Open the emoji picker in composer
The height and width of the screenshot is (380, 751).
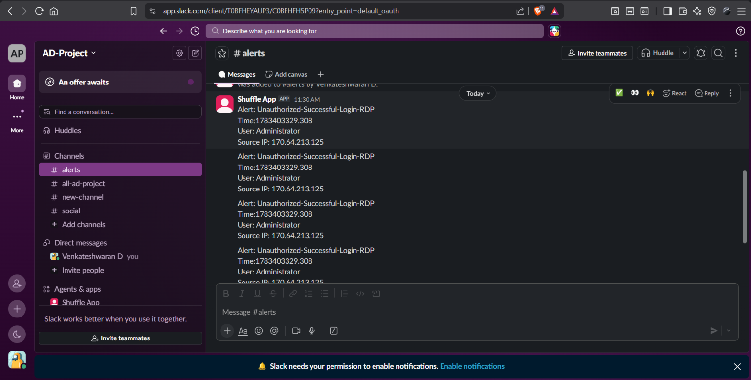(259, 331)
